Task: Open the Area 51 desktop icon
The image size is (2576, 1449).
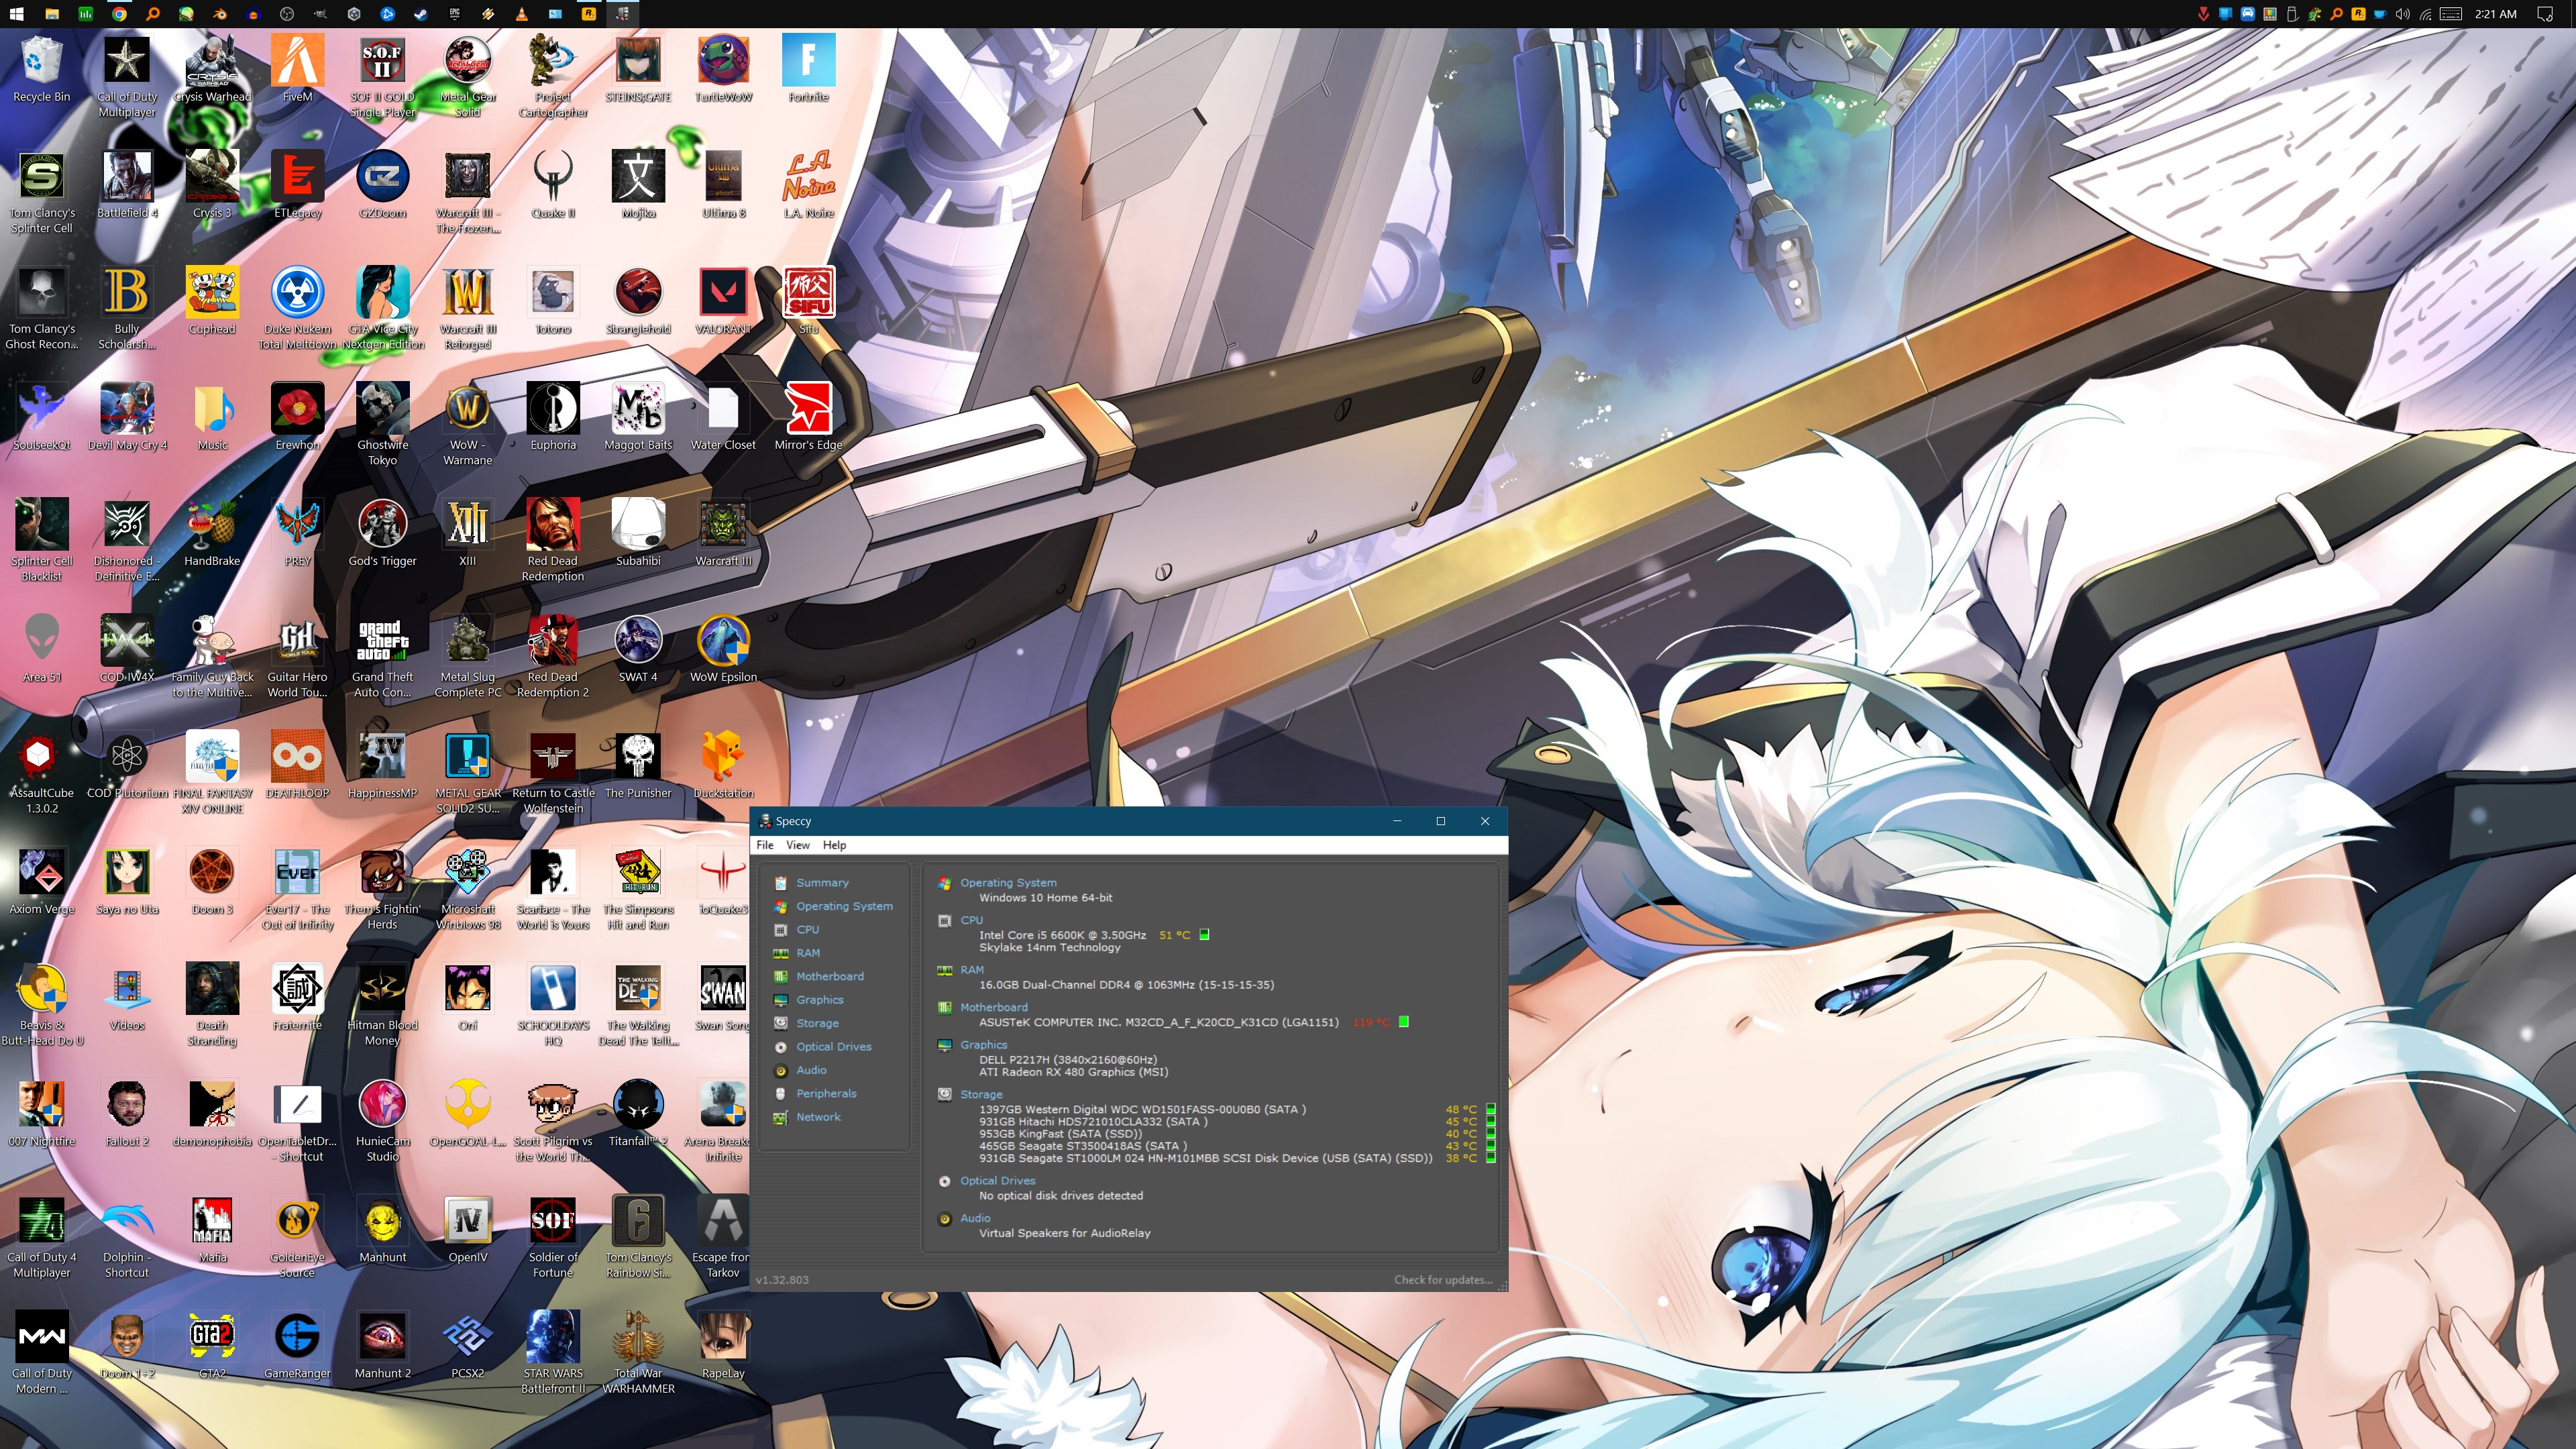Action: pyautogui.click(x=41, y=649)
